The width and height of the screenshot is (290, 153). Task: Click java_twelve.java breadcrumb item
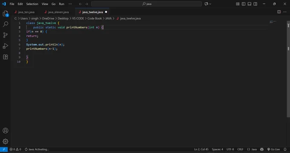coord(128,18)
